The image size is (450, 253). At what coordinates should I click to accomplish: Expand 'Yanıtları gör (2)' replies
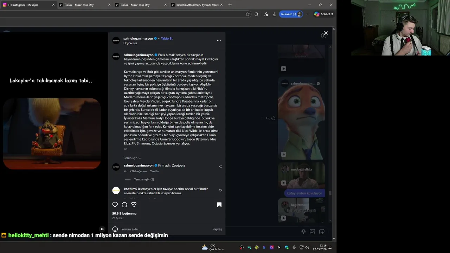(x=144, y=180)
